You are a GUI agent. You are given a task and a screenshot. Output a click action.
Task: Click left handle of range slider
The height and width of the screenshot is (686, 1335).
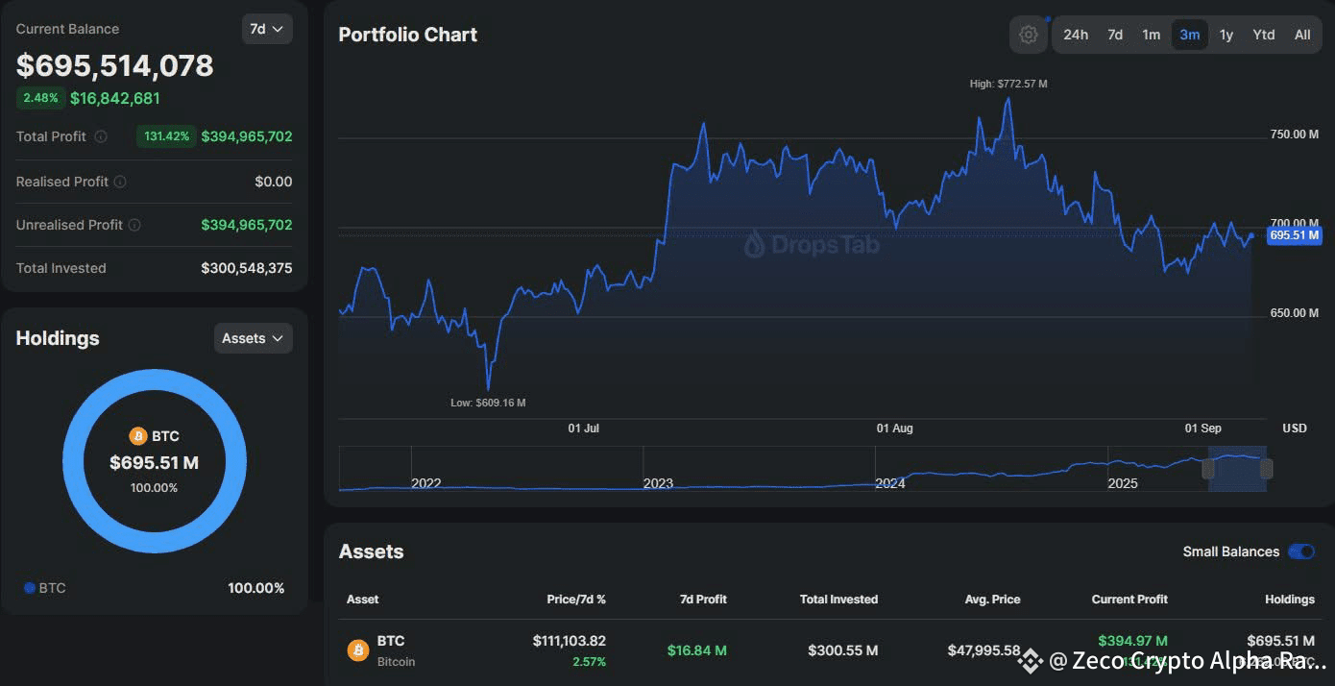pos(1208,469)
